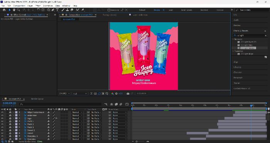Click the Motion Blur enable icon in timeline
Image resolution: width=270 pixels, height=143 pixels.
point(121,104)
